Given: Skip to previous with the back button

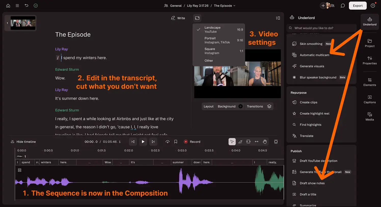Looking at the screenshot, I should (133, 142).
